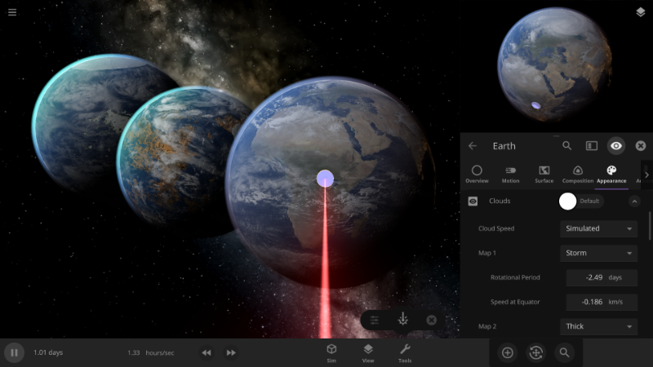The height and width of the screenshot is (367, 653).
Task: Open the Sim menu in bottom bar
Action: (331, 352)
